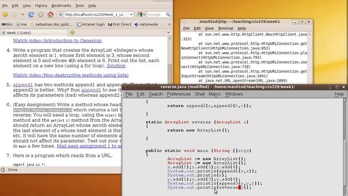Viewport: 348px width, 196px height.
Task: Open the intranet login bookmark
Action: (91, 24)
